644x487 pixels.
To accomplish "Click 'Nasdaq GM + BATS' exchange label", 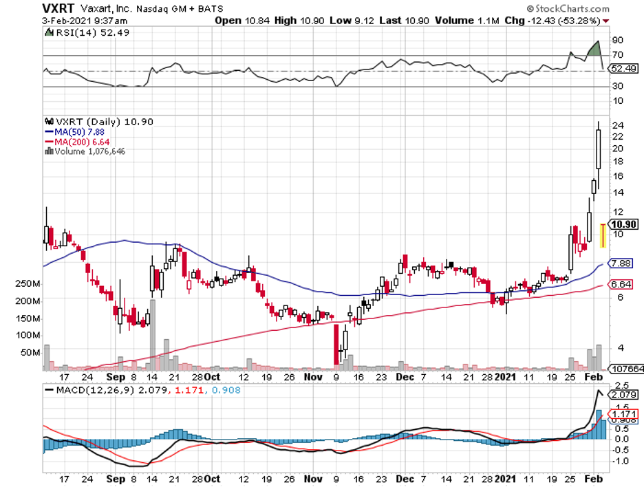I will 180,9.
